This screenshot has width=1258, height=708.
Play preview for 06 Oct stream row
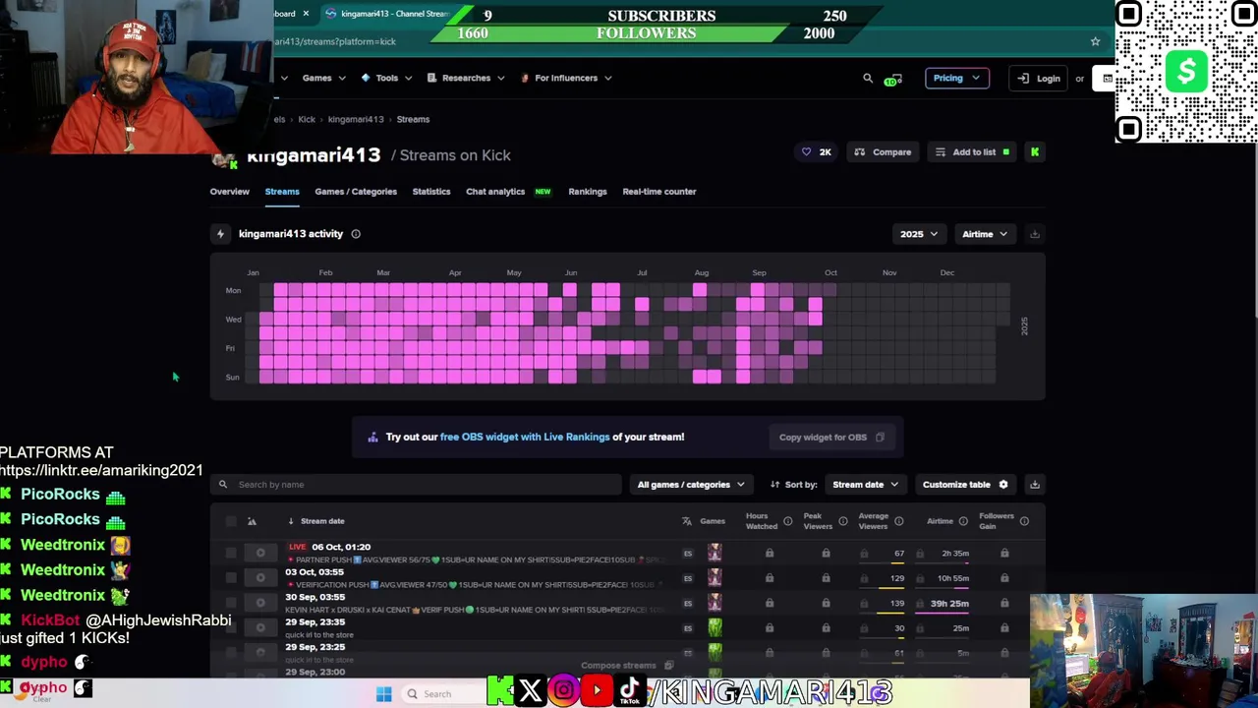260,553
